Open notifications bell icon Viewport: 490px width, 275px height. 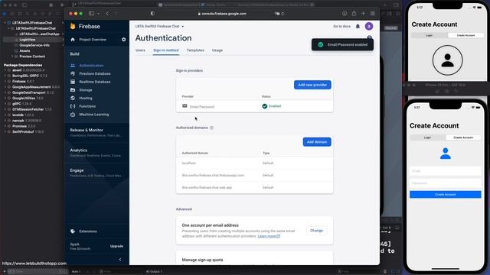358,27
